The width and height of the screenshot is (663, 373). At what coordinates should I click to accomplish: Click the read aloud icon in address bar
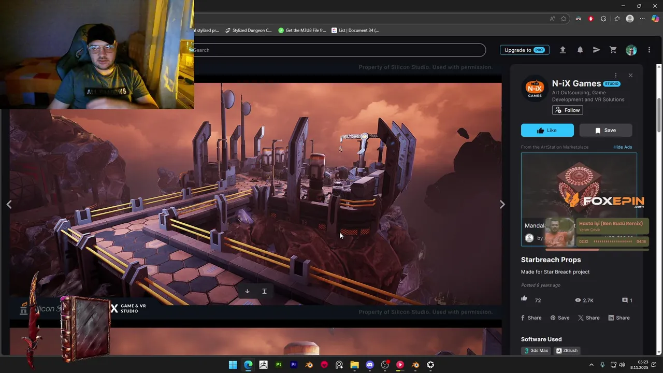[553, 19]
